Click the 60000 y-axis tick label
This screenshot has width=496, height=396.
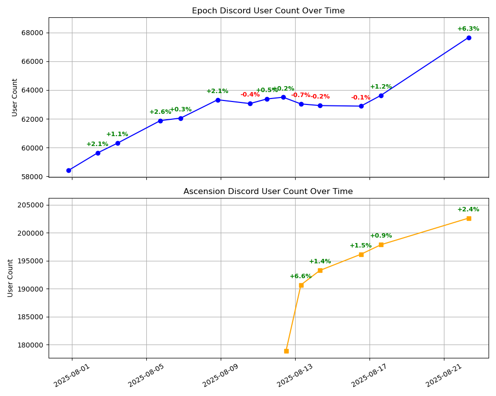point(32,148)
